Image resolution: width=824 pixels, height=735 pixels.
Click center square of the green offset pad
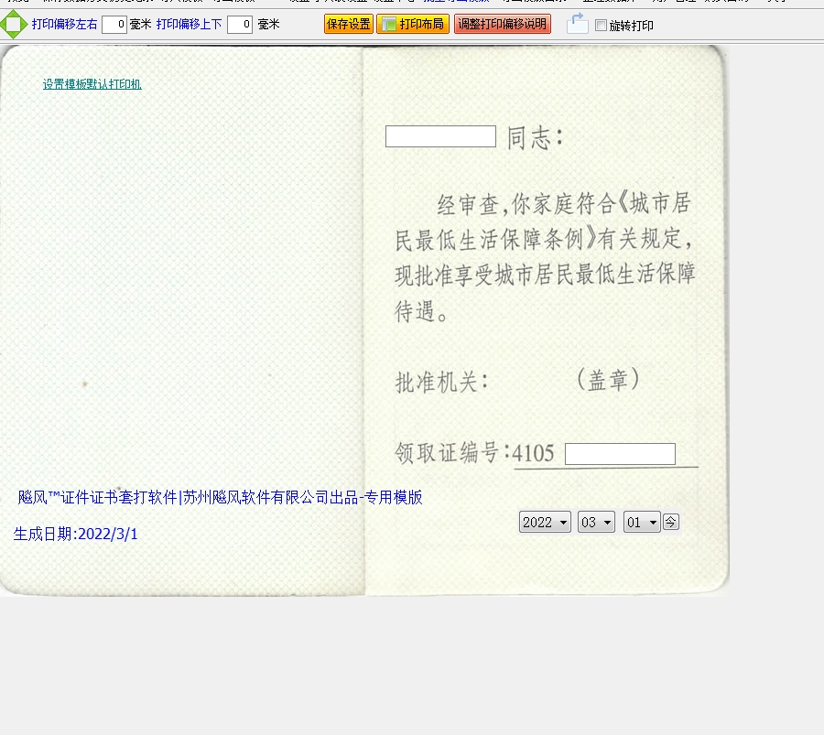click(x=14, y=25)
